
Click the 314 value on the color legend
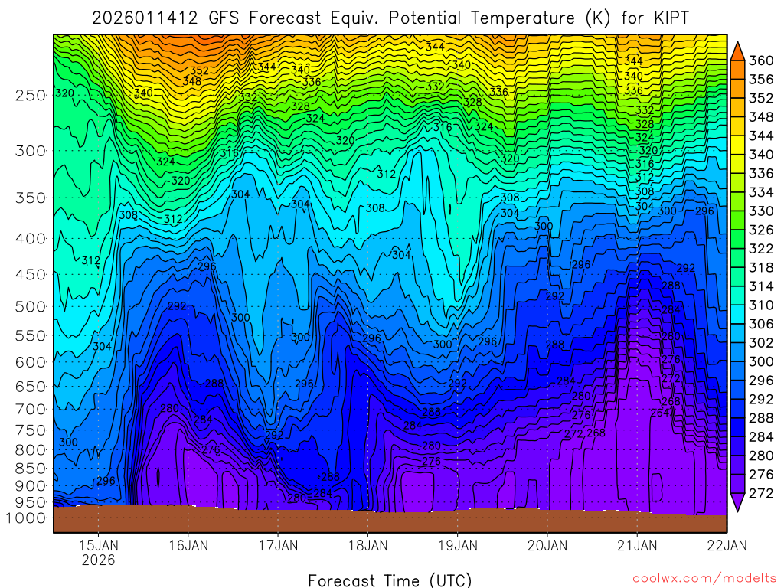(x=761, y=286)
